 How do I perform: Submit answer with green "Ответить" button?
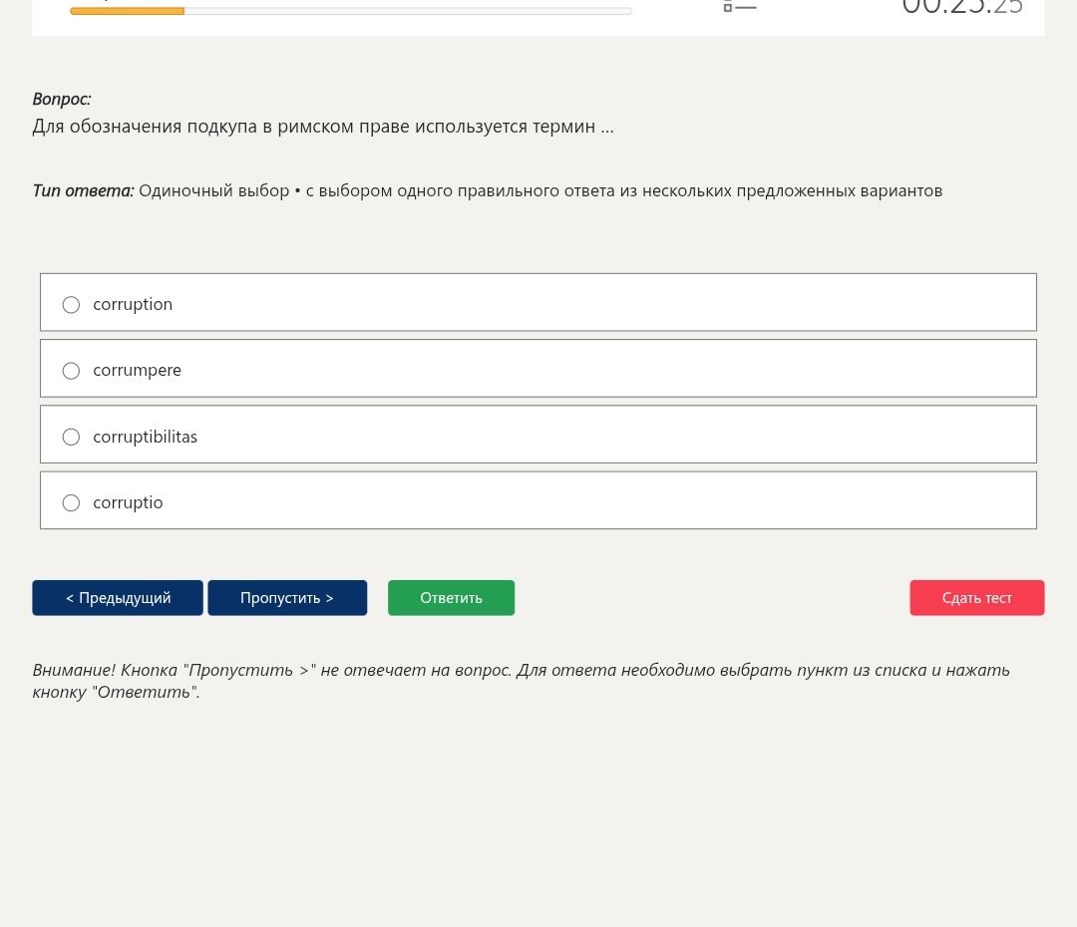452,597
